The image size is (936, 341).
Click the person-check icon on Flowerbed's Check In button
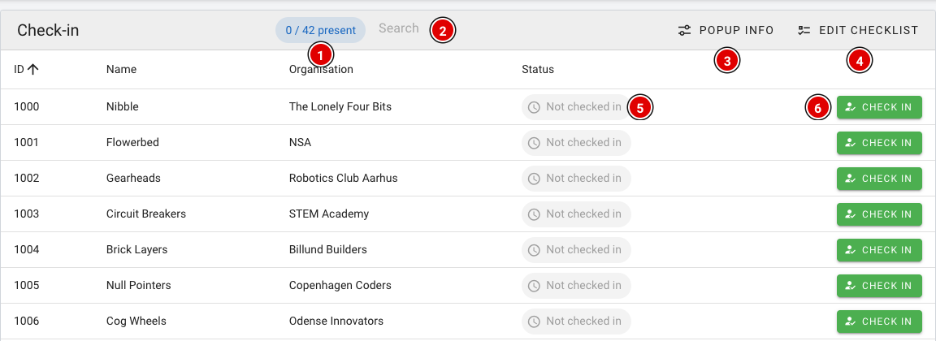851,143
